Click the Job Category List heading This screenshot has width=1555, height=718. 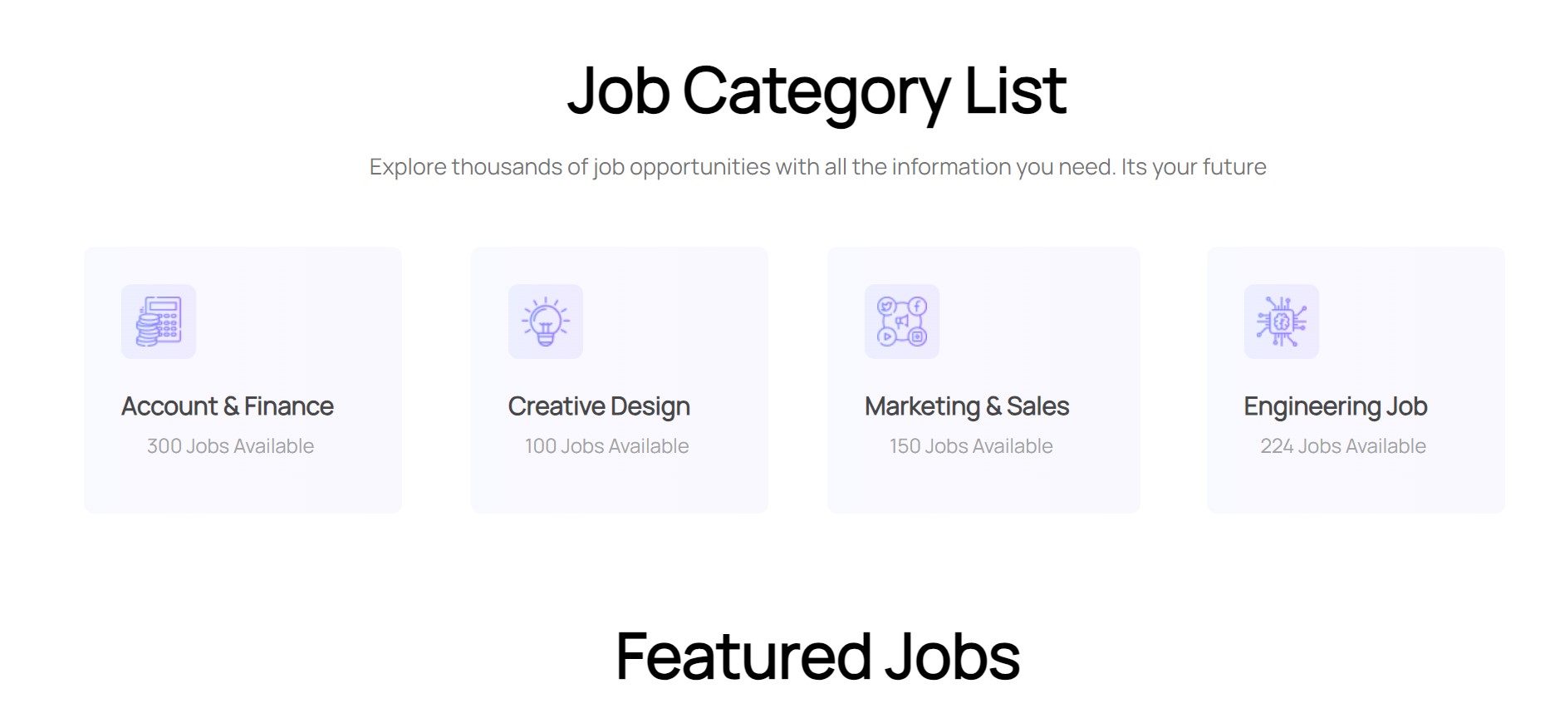(x=817, y=91)
